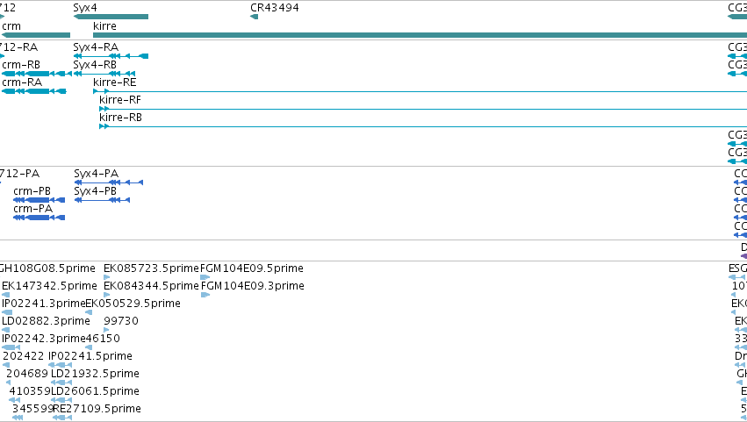Image resolution: width=747 pixels, height=422 pixels.
Task: Click the RE27109.5prime label
Action: point(97,409)
